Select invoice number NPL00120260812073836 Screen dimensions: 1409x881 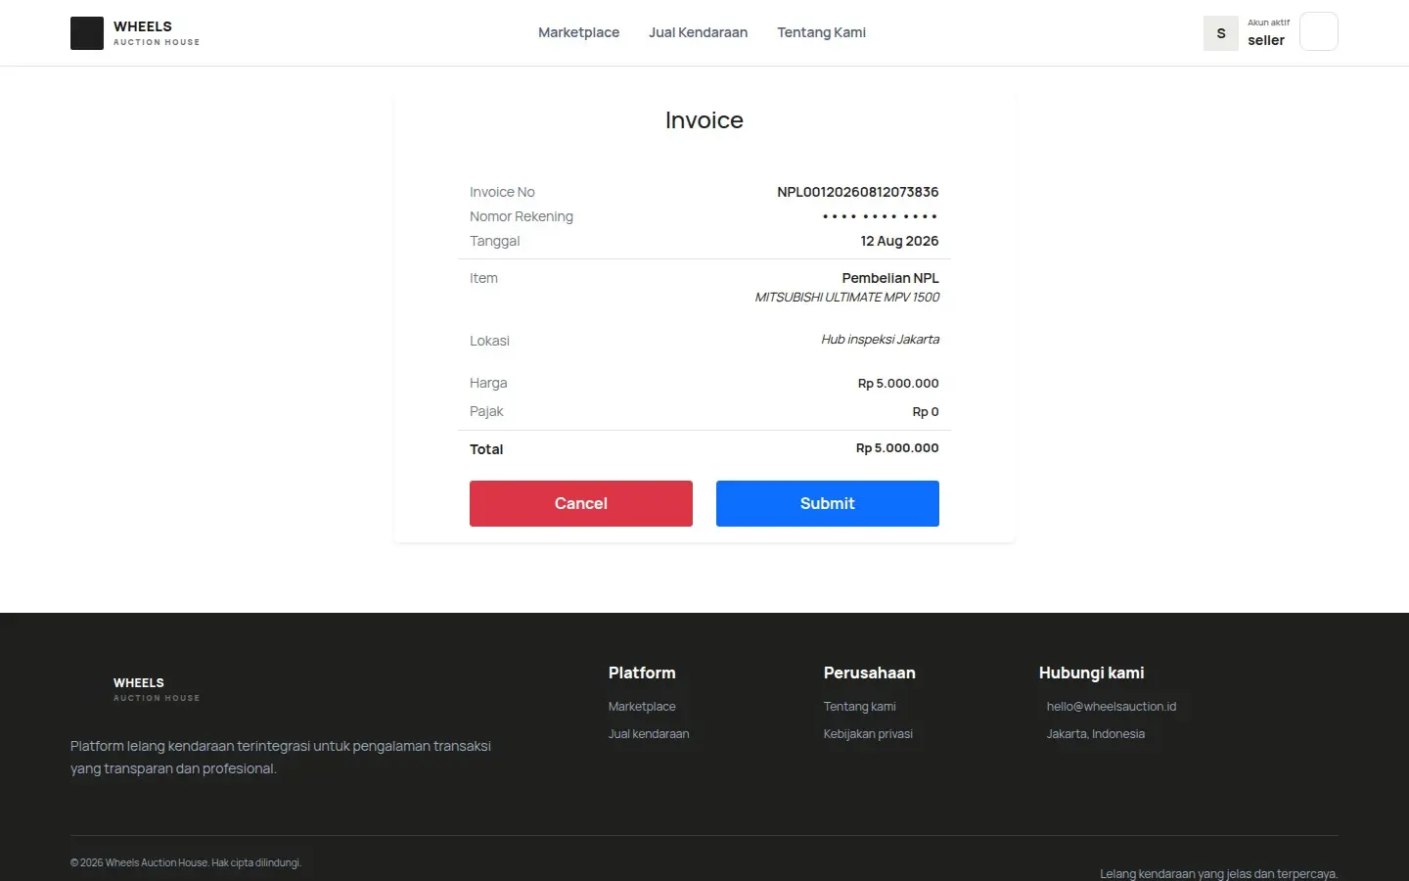(858, 192)
